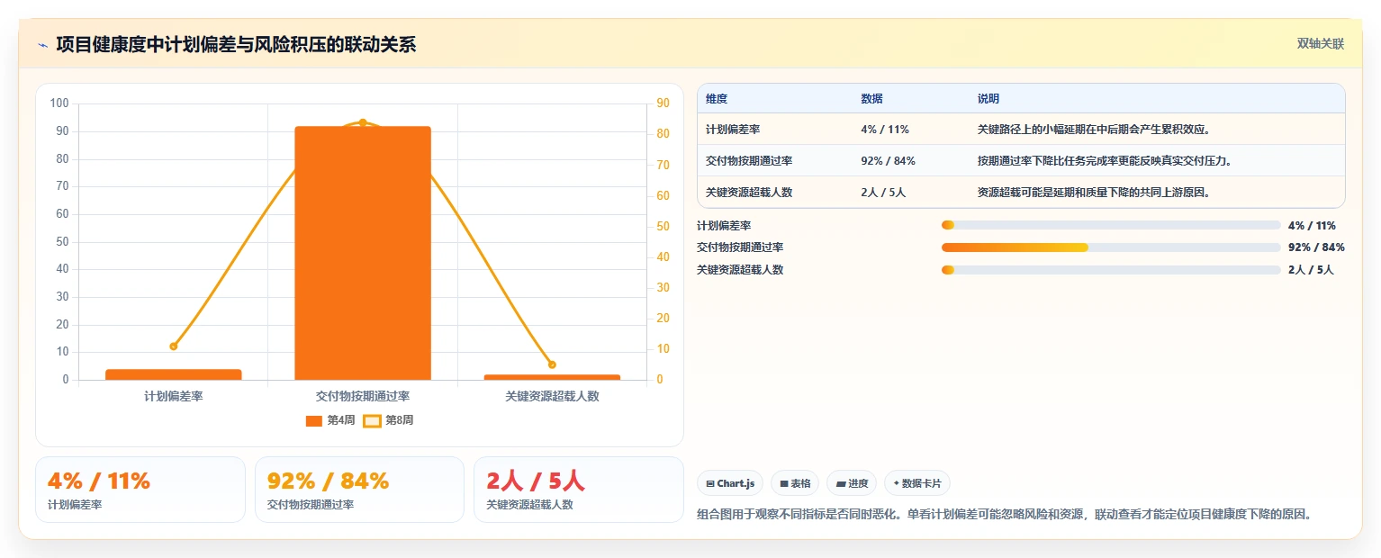Click description 关键路径上的小幅延期在中后期会产生累积效应
The image size is (1381, 558).
point(1095,130)
